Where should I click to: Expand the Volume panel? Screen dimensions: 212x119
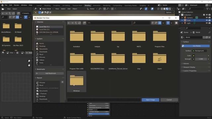185,63
